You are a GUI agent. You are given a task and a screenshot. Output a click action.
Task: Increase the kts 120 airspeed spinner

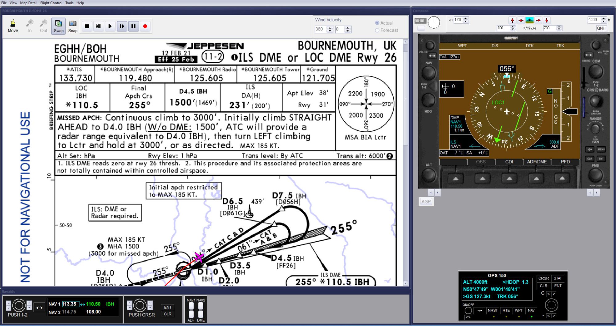tap(465, 18)
